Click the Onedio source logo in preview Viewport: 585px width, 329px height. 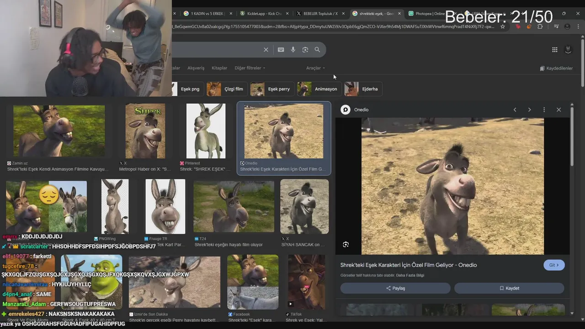click(346, 110)
